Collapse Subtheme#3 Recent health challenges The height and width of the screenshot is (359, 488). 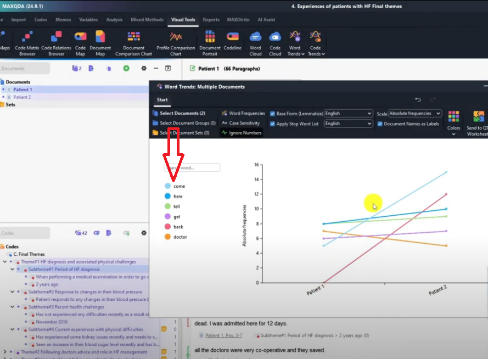[x=13, y=307]
